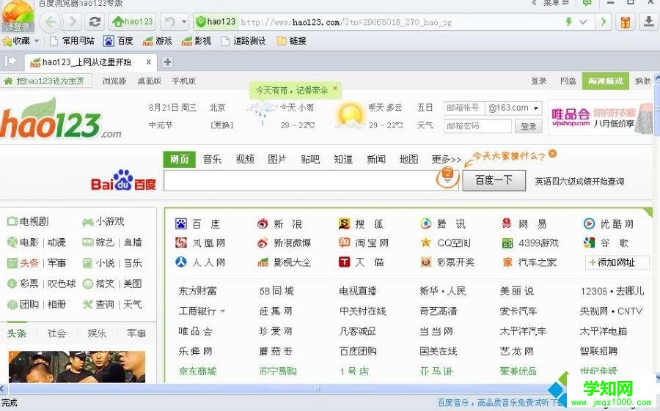Click 把hao123设为主页 button
660x411 pixels.
(x=46, y=81)
